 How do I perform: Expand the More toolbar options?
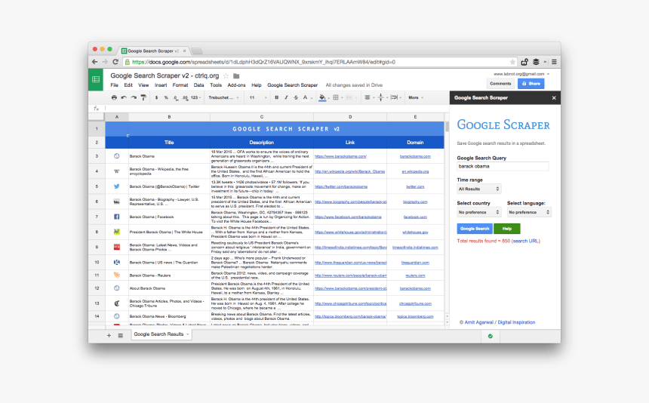click(x=416, y=97)
